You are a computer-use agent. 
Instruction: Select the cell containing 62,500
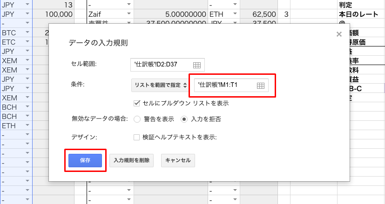(x=259, y=14)
